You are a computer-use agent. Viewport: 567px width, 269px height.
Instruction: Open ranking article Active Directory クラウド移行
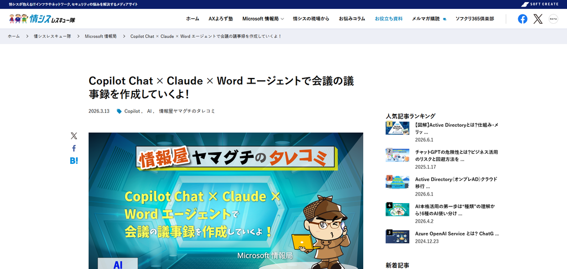pyautogui.click(x=457, y=183)
